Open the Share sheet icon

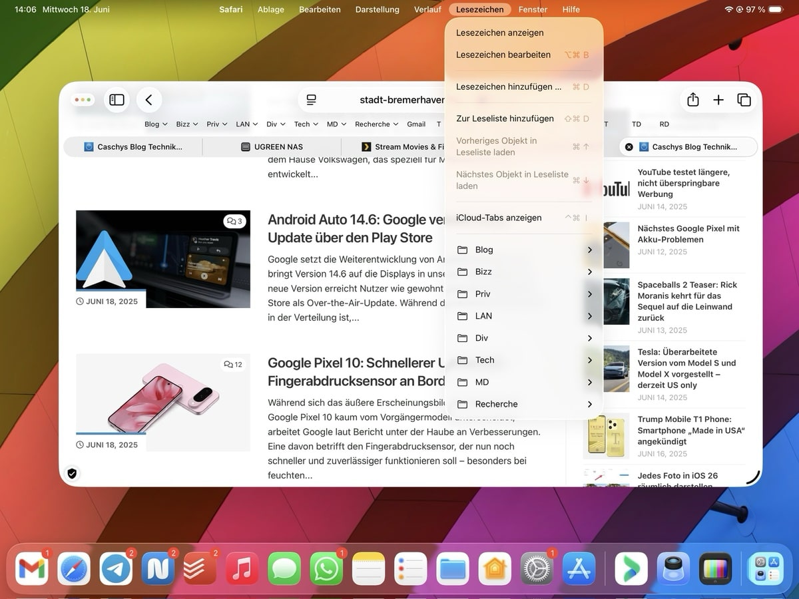692,100
